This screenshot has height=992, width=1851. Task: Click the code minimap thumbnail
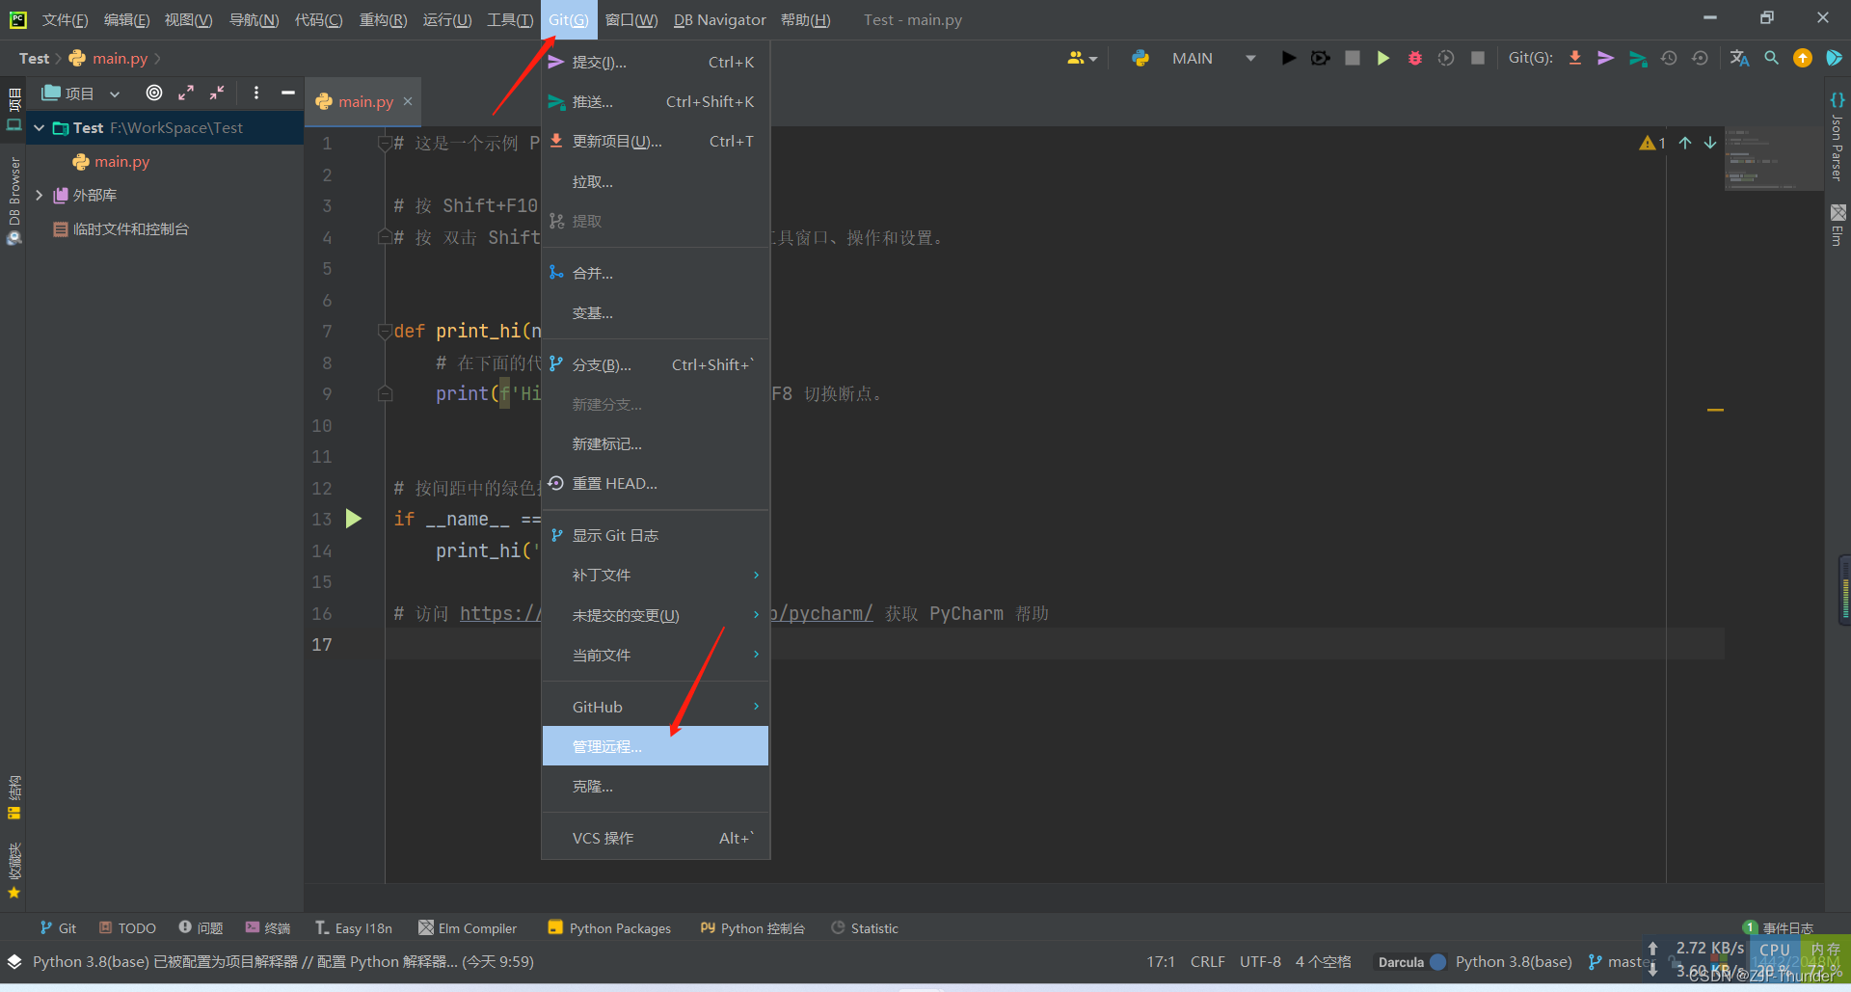click(x=1772, y=159)
